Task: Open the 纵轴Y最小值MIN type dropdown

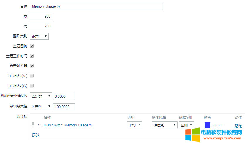Action: 41,96
